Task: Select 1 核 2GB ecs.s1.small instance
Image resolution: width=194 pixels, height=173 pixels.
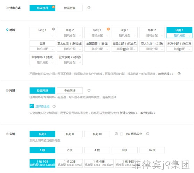Action: (x=70, y=163)
